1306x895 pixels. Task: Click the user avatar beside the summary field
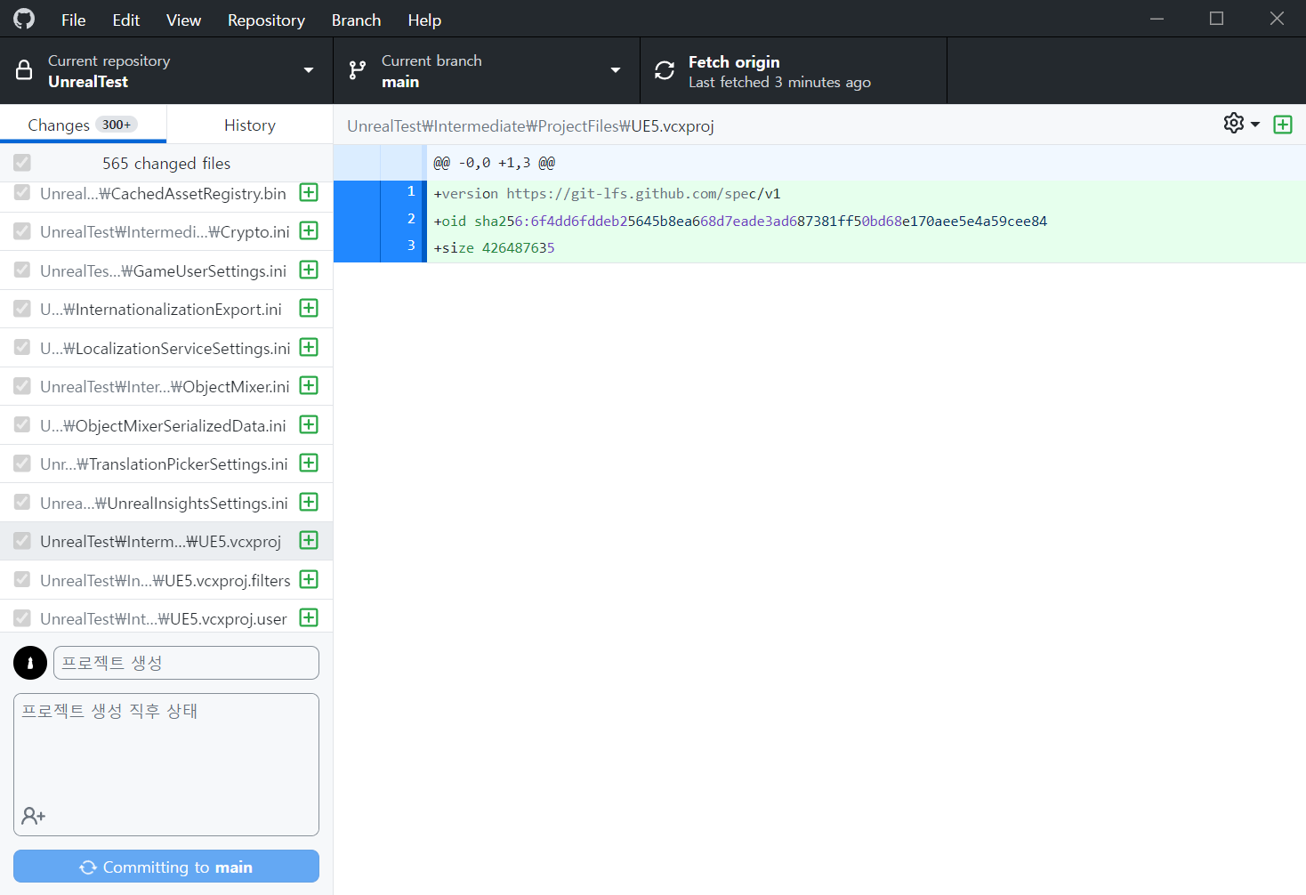coord(30,663)
